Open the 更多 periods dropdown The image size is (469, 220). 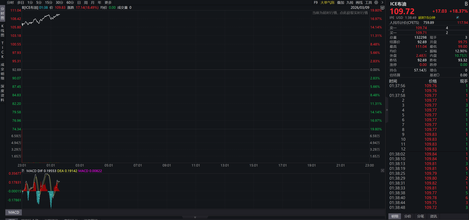pos(108,2)
